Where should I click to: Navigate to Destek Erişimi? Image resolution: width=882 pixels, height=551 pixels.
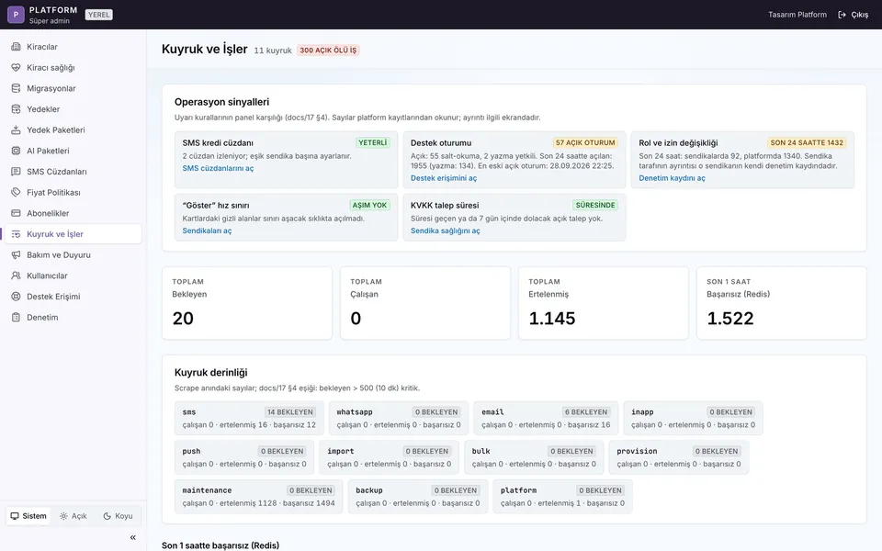pos(73,297)
